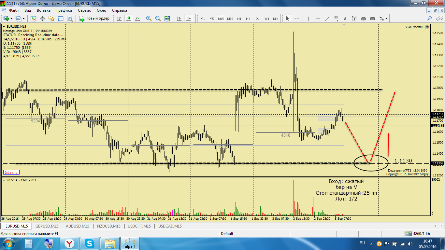Image resolution: width=445 pixels, height=250 pixels.
Task: Select the text (A) drawing tool
Action: click(345, 19)
